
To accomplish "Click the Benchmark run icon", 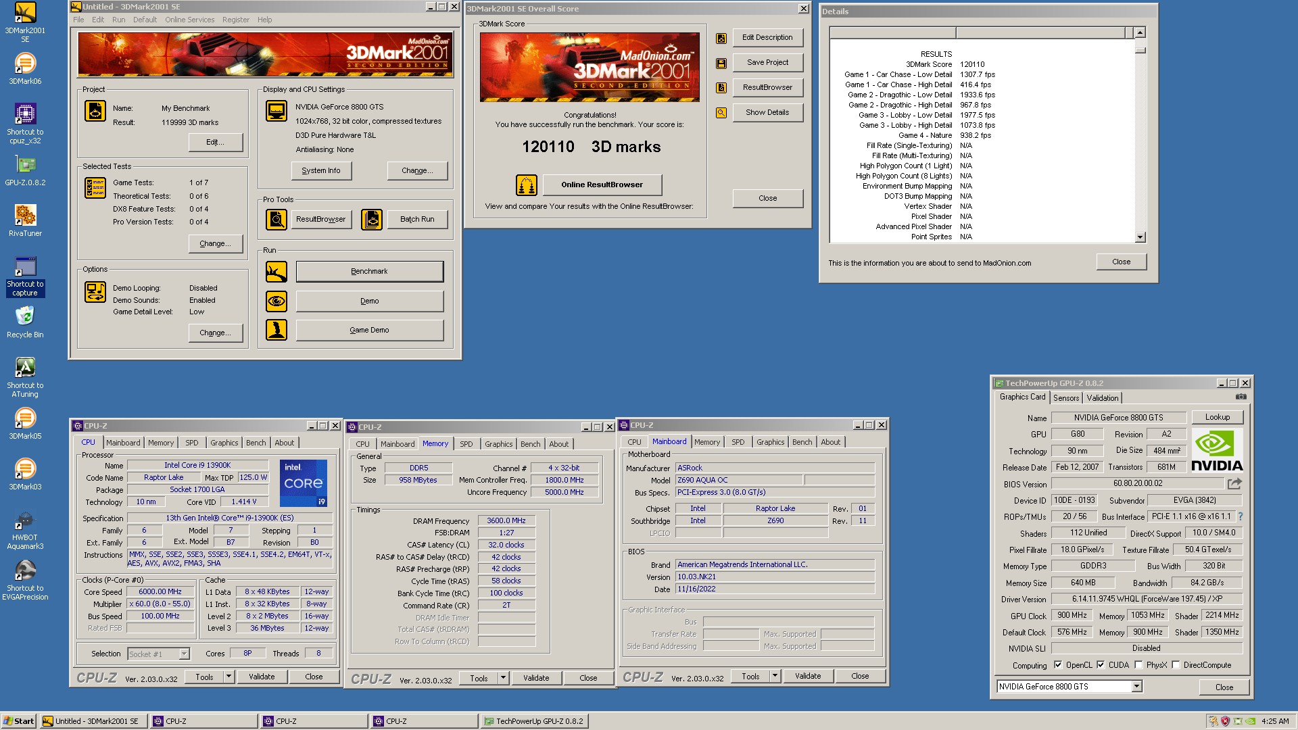I will [276, 272].
